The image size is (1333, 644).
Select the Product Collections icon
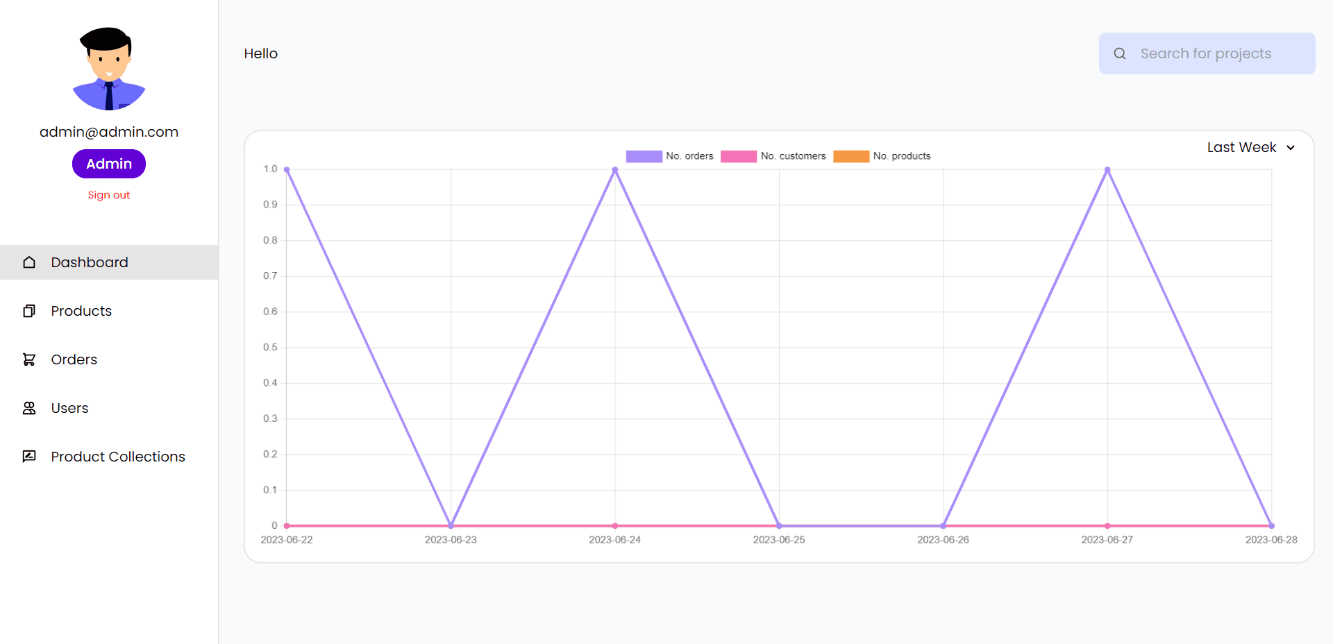[28, 456]
